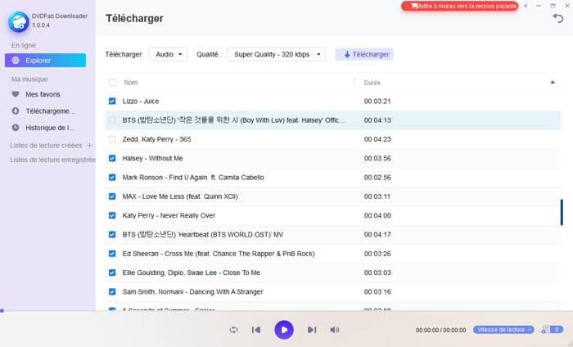This screenshot has width=573, height=347.
Task: Skip to the next track
Action: pos(312,330)
